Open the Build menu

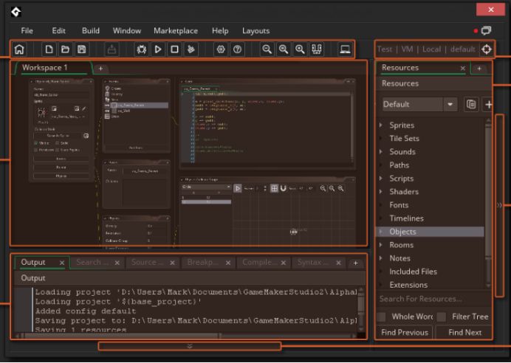pos(91,31)
